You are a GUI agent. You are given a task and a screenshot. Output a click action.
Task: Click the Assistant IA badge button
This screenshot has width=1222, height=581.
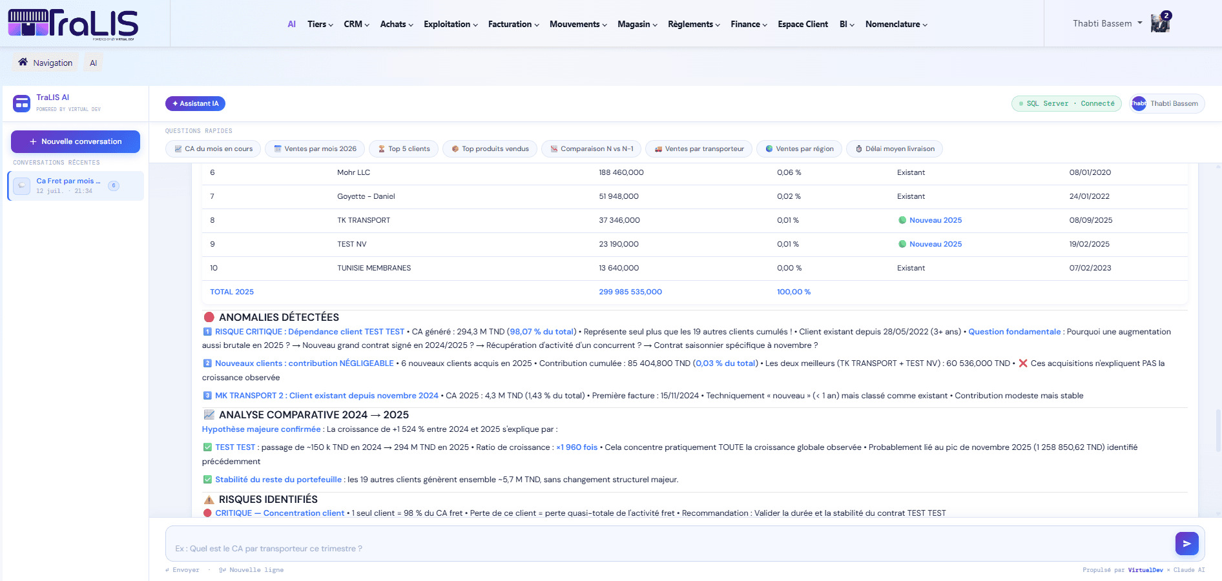click(x=195, y=103)
